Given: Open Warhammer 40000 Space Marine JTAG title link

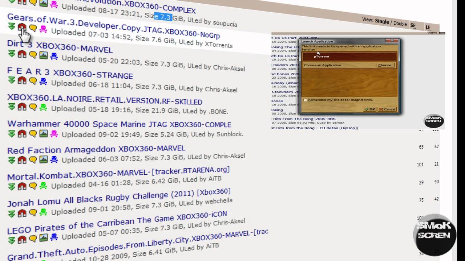Looking at the screenshot, I should (119, 124).
